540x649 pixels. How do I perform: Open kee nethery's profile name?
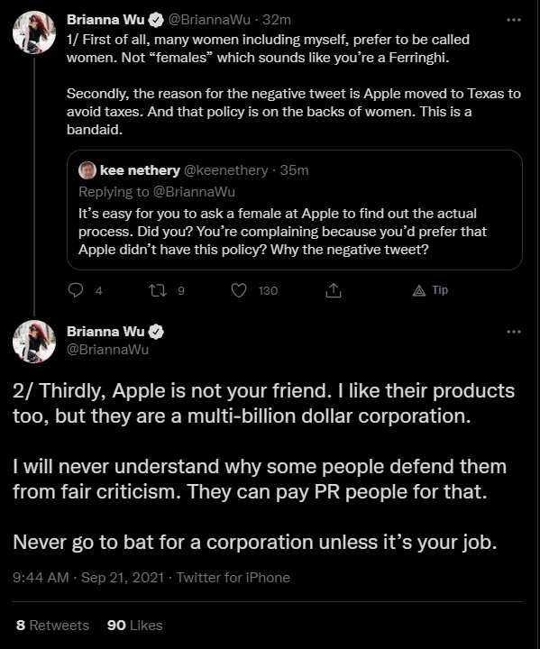(x=140, y=170)
